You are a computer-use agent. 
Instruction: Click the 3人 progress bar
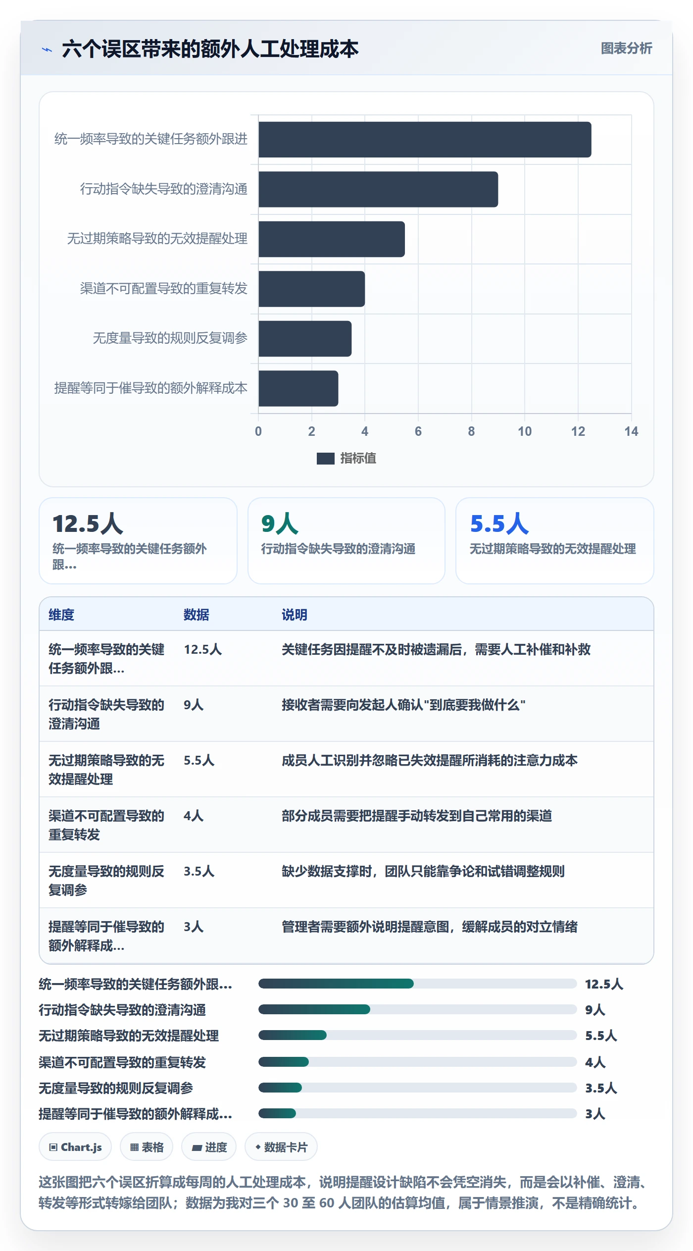pos(417,1113)
